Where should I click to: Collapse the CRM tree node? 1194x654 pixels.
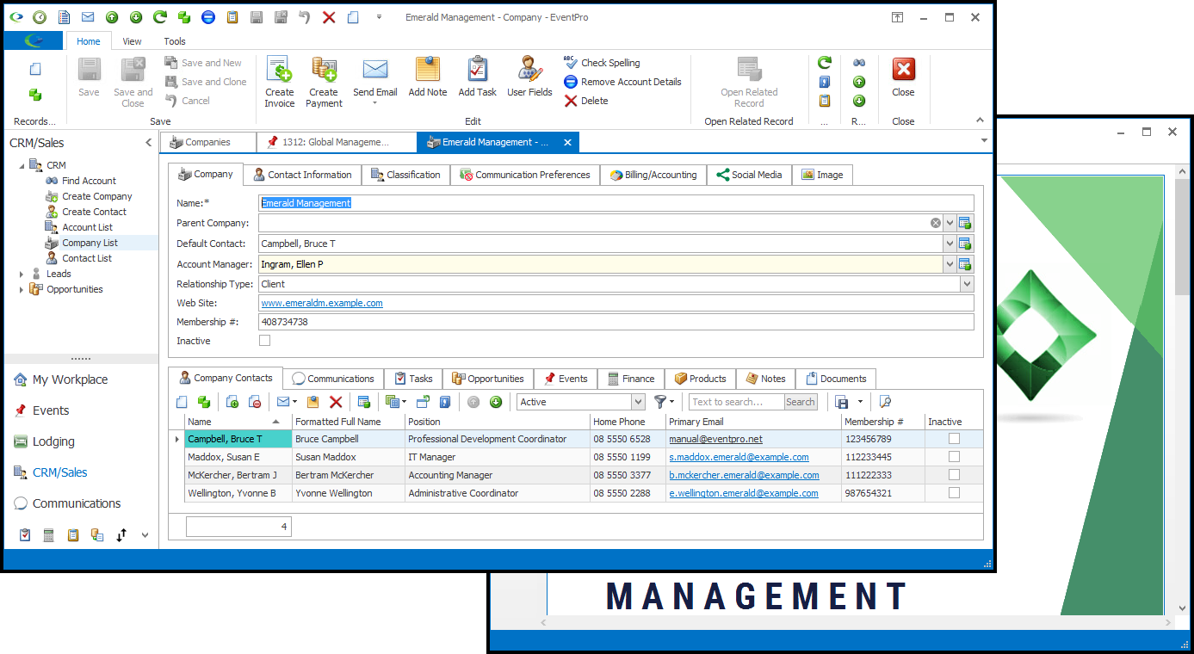pos(22,165)
